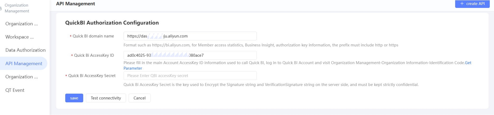Cancel the authorization configuration form
494x115 pixels.
tap(139, 98)
